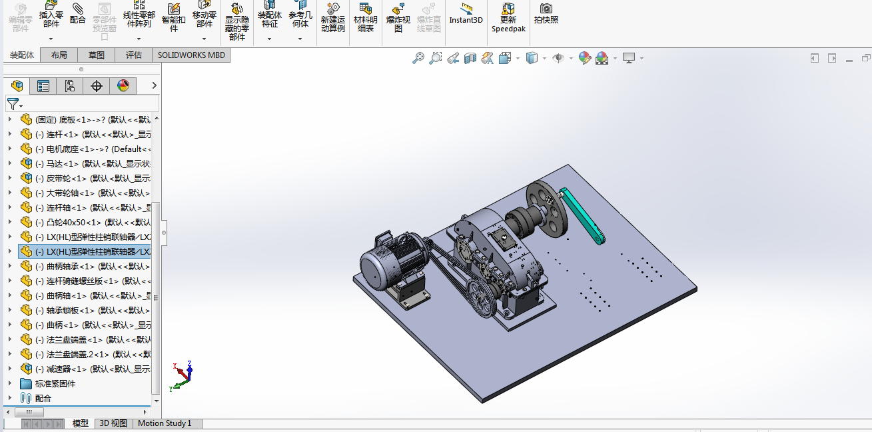
Task: Switch to the 装配体 ribbon tab
Action: [22, 55]
